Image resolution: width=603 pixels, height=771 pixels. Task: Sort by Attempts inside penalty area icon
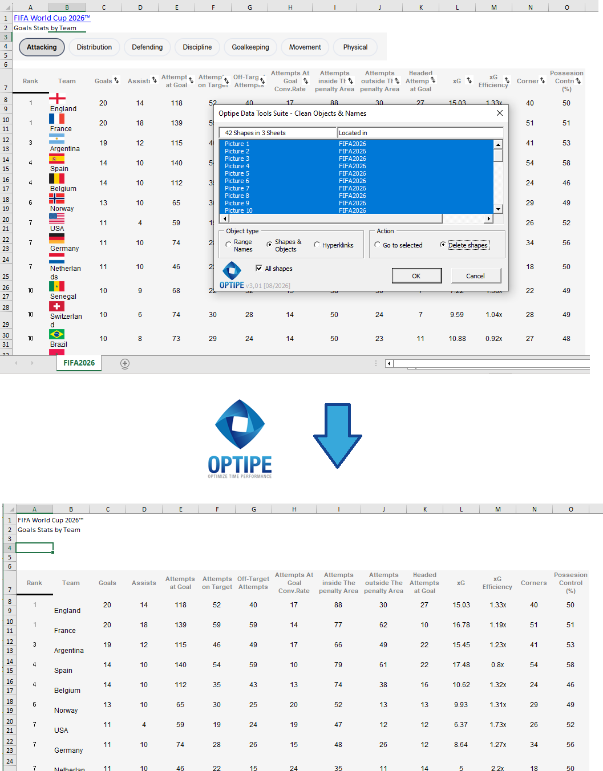(x=350, y=81)
